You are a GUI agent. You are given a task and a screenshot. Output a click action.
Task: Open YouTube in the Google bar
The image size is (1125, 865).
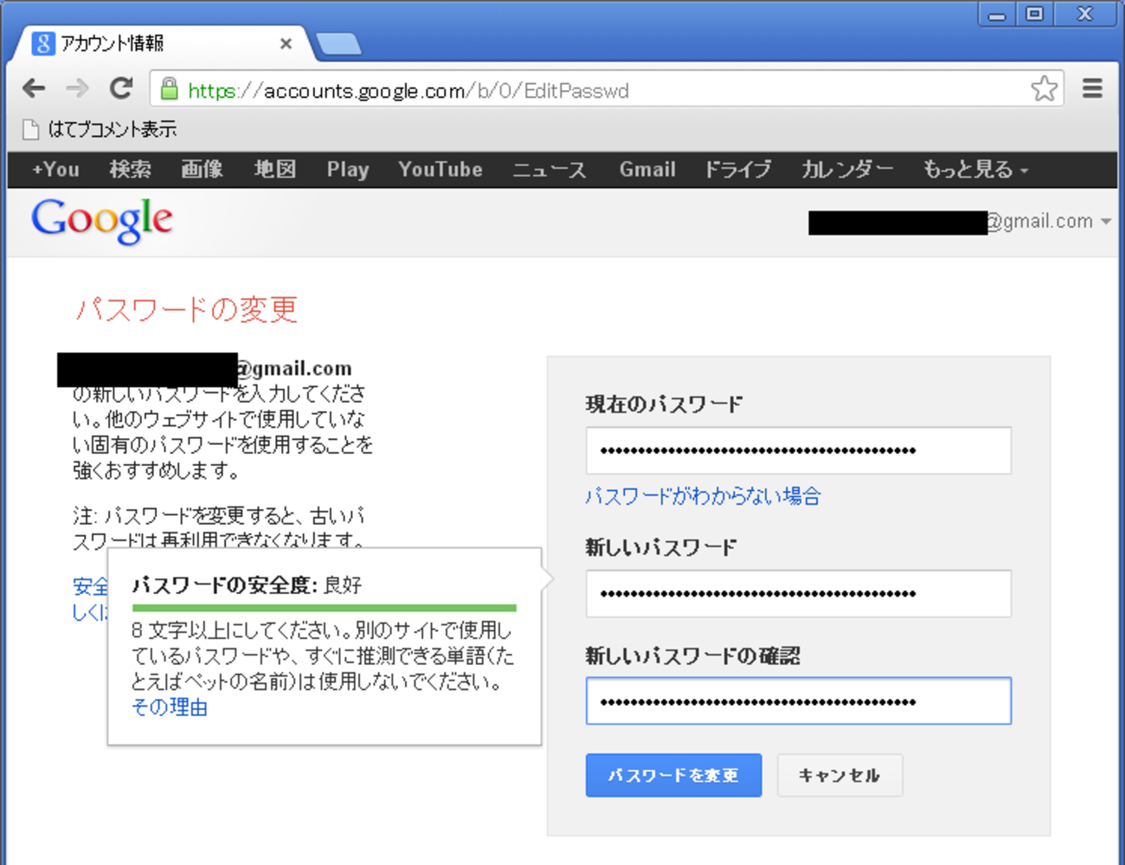(x=440, y=170)
